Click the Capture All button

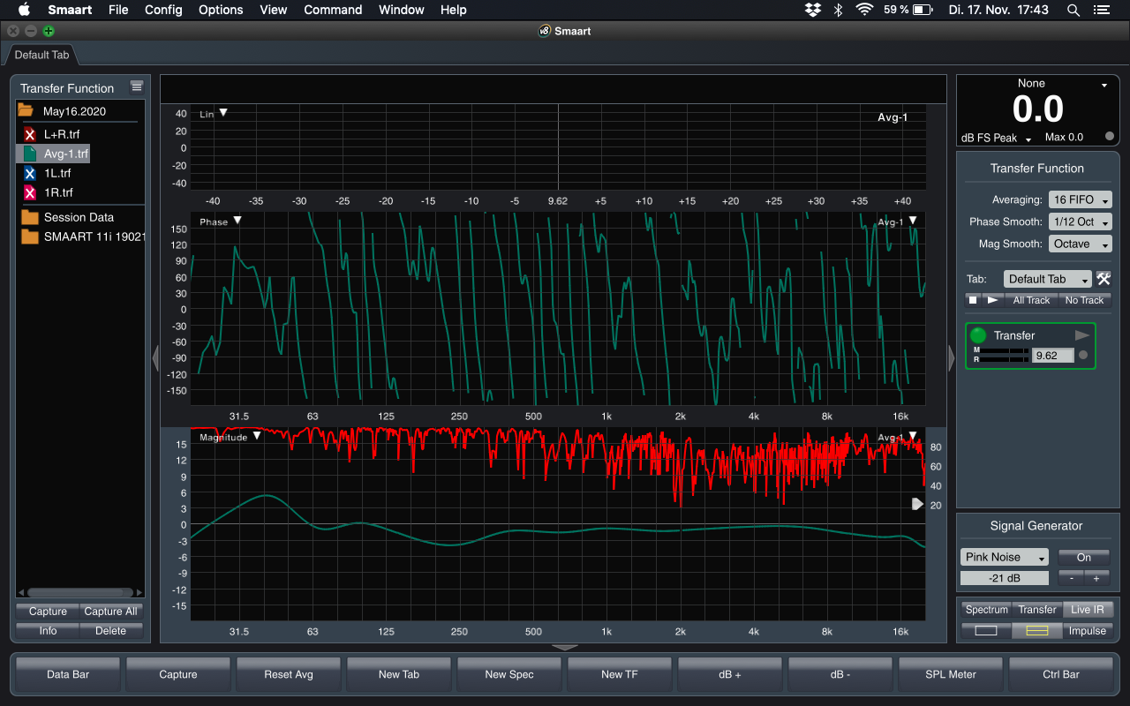click(110, 612)
